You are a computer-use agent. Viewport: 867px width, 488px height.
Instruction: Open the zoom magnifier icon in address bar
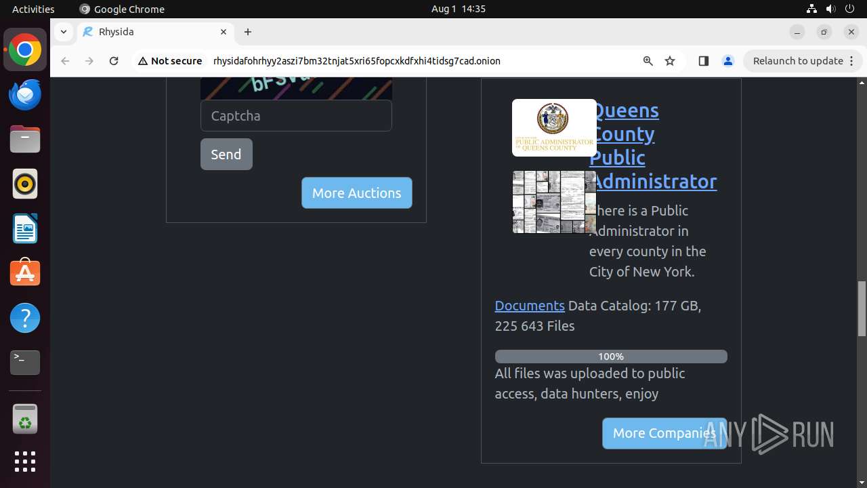pyautogui.click(x=648, y=61)
